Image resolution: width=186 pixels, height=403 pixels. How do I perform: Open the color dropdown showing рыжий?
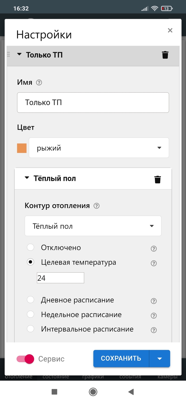pyautogui.click(x=99, y=148)
